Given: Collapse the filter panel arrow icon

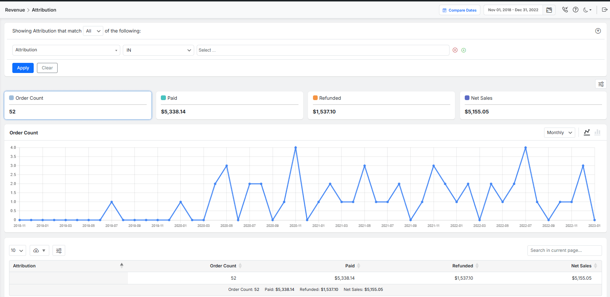Looking at the screenshot, I should [598, 31].
